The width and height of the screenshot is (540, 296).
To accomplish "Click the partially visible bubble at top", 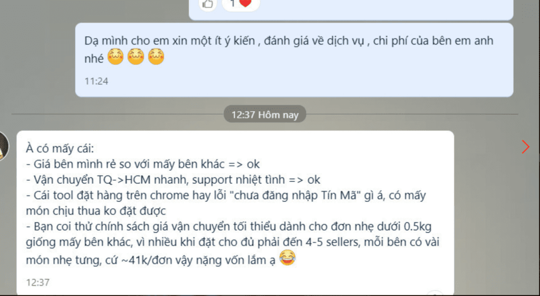I will click(351, 9).
